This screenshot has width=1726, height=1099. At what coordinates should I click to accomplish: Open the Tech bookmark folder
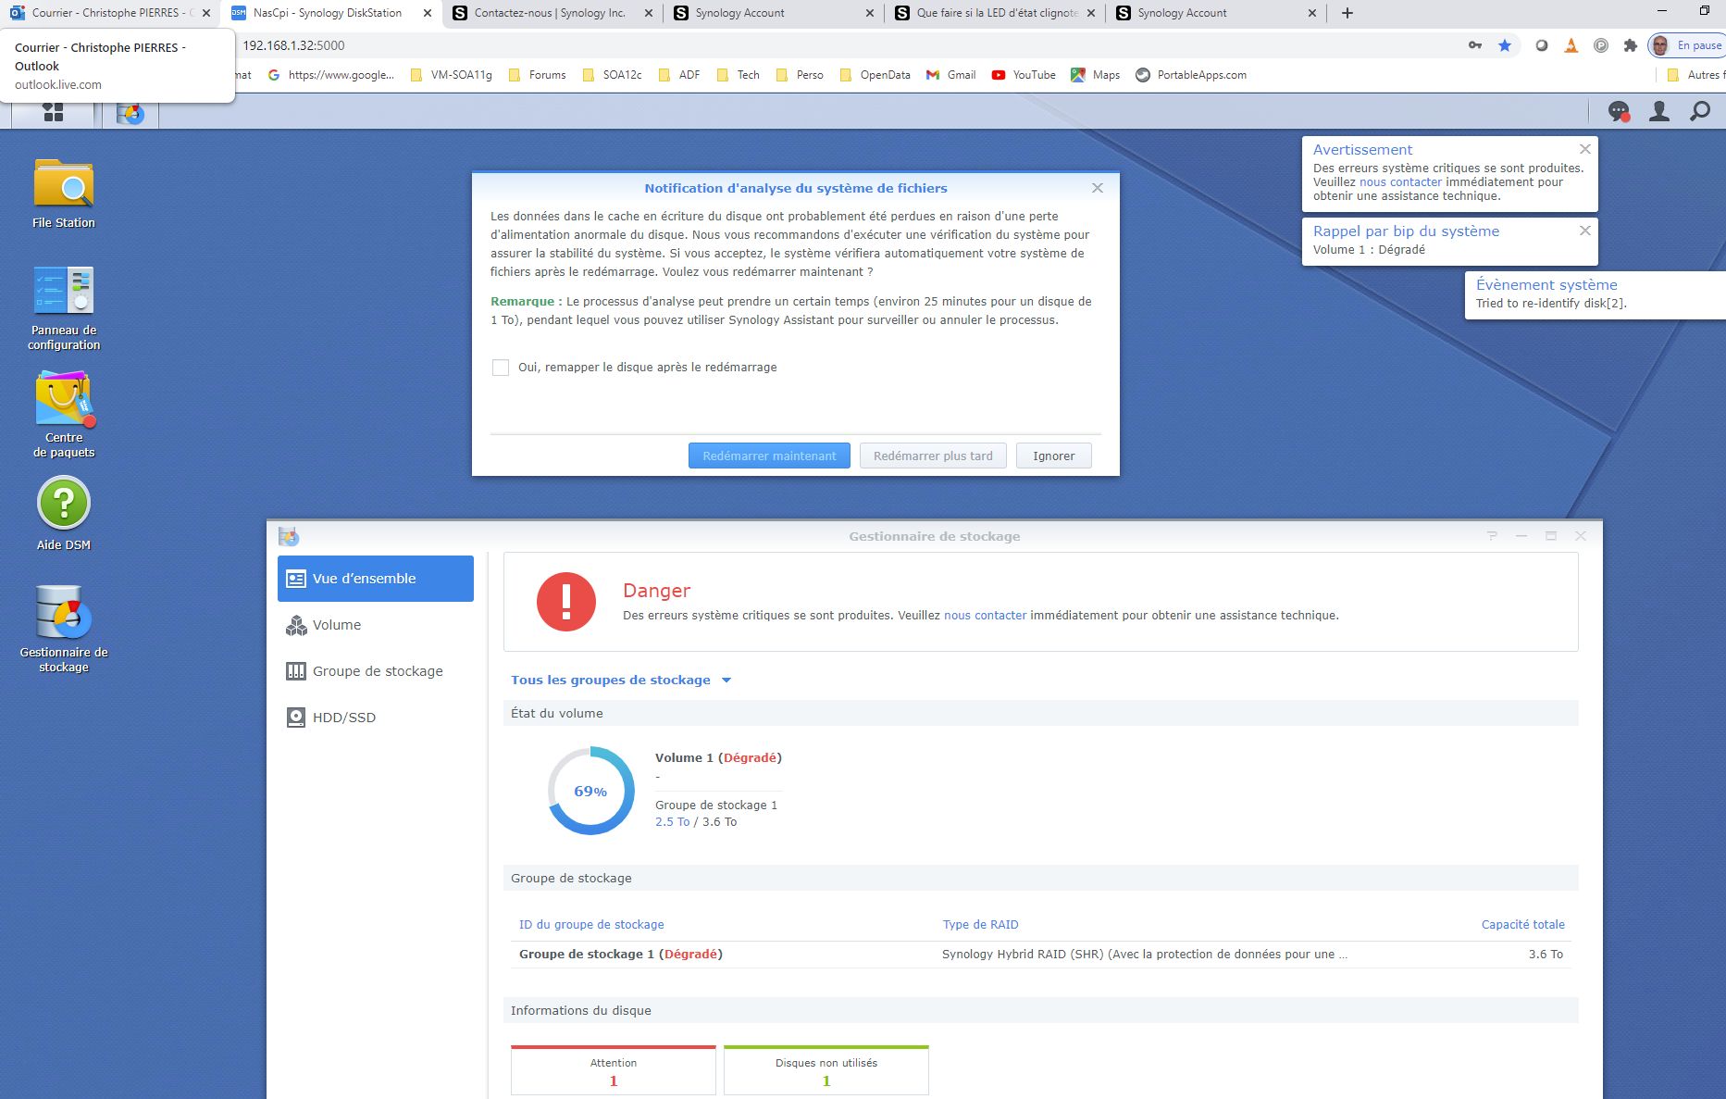738,75
